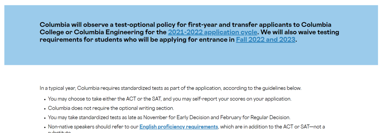Open the English proficiency requirements link
This screenshot has width=383, height=133.
[x=178, y=127]
